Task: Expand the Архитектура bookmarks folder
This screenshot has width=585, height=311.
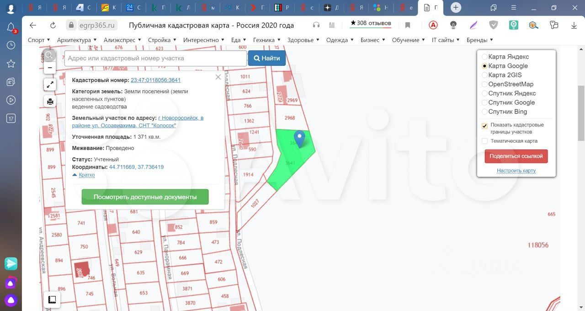Action: [77, 40]
